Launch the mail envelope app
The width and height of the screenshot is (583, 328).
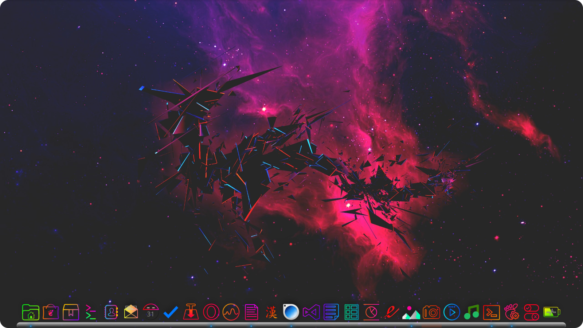[131, 312]
